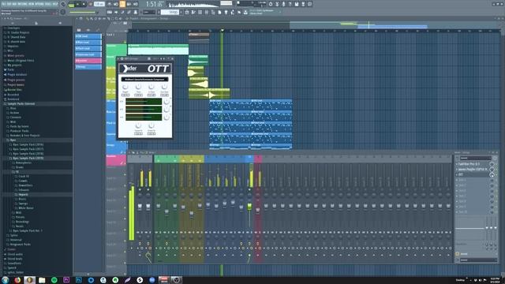Viewport: 505px width, 284px height.
Task: Open the Strings pattern selector dropdown
Action: (170, 13)
